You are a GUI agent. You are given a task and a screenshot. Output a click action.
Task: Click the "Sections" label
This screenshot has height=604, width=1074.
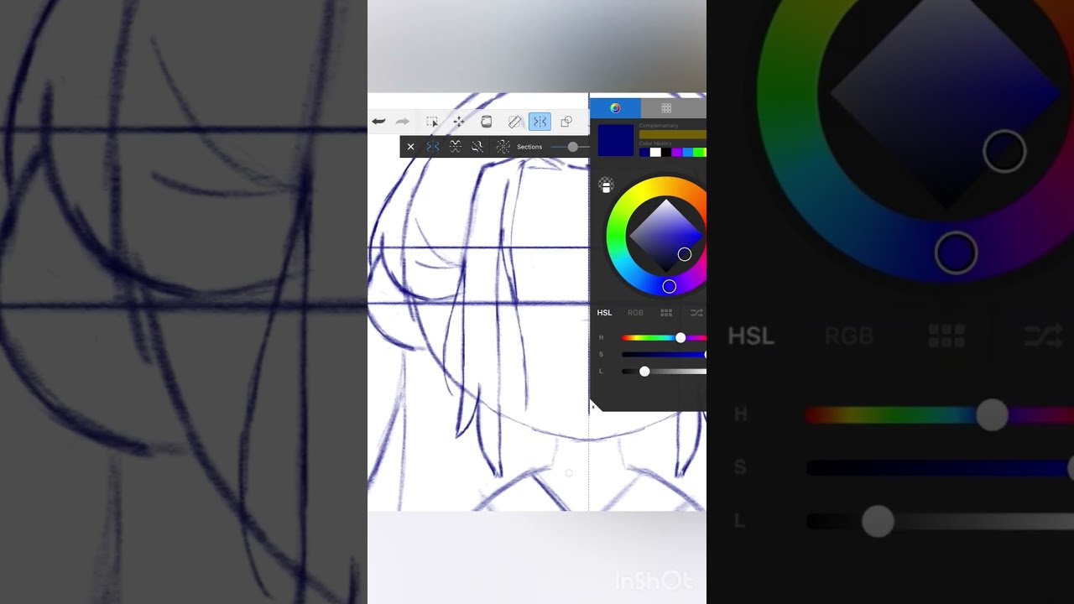pyautogui.click(x=529, y=147)
